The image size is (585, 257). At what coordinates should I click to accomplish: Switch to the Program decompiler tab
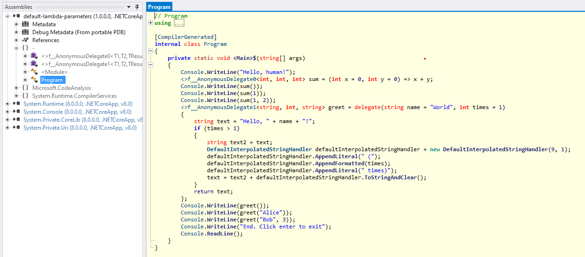pos(159,7)
